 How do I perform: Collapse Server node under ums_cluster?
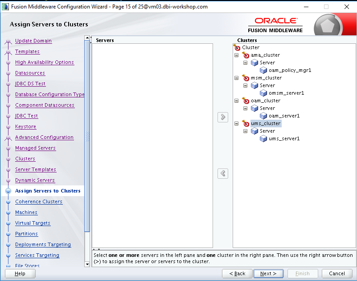pos(245,131)
